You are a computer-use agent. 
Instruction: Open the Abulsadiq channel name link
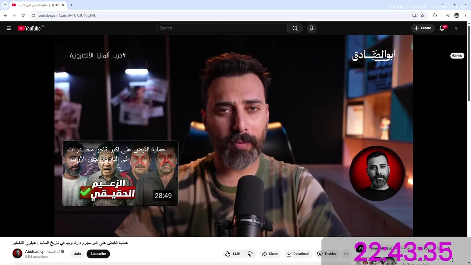(42, 251)
